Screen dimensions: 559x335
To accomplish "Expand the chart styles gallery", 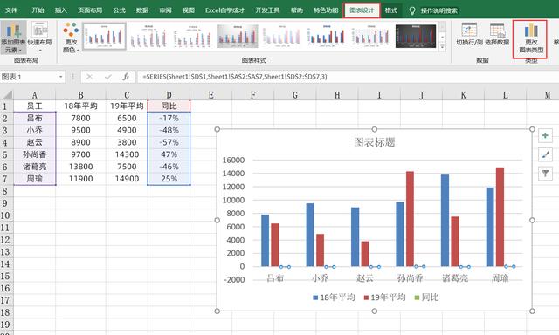I will tap(443, 46).
